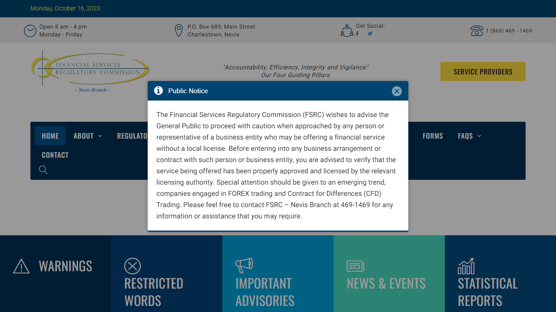Click the Facebook social icon

tap(357, 34)
